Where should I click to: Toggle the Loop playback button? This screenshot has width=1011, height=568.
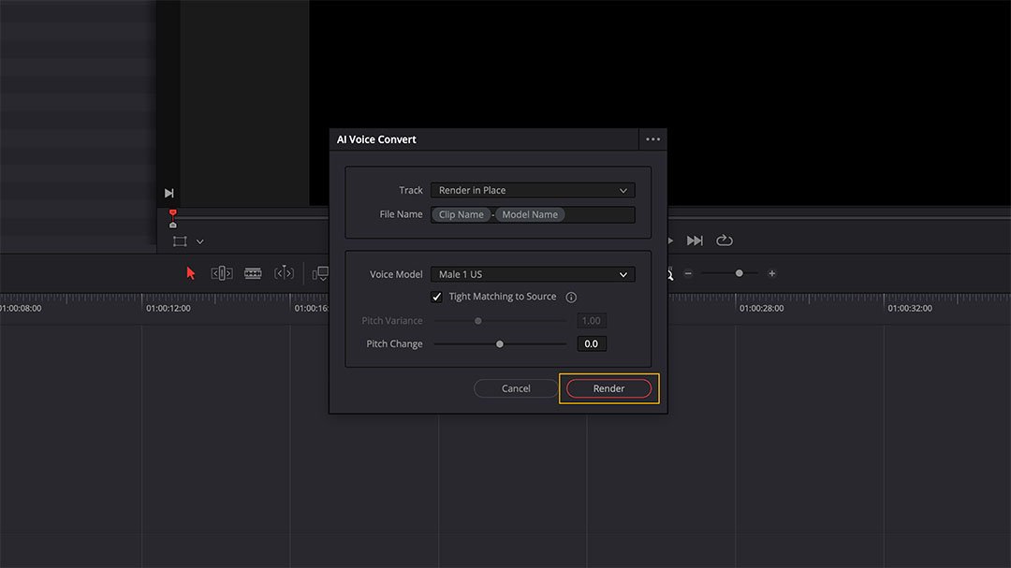tap(724, 240)
